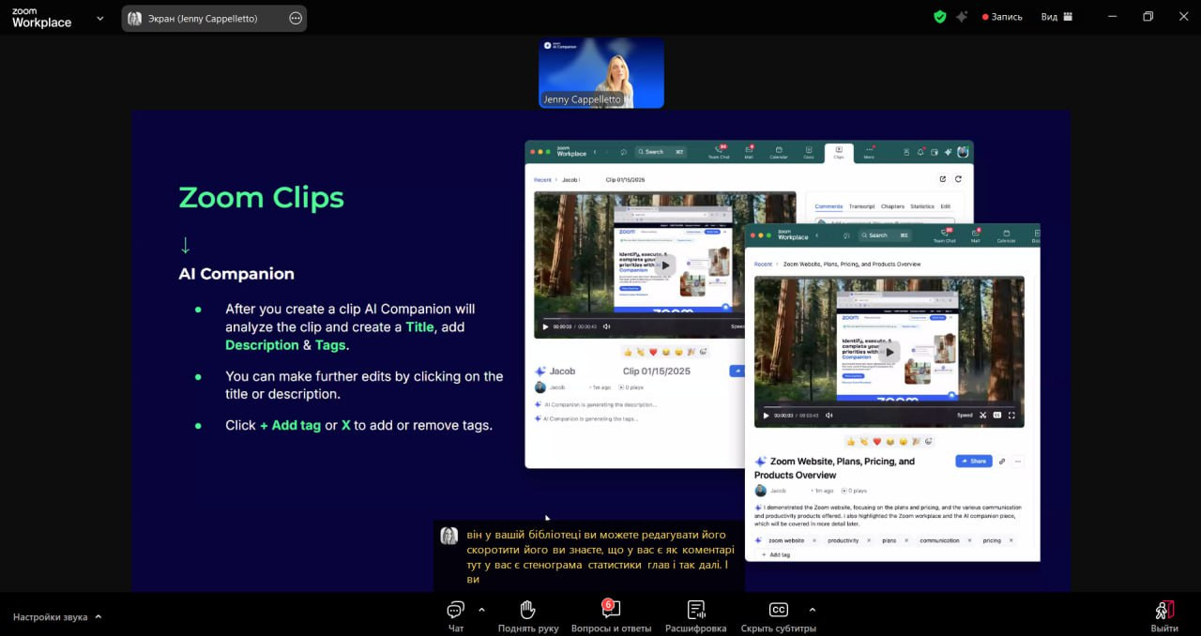Open Team Chat in Products Overview window

tap(944, 235)
